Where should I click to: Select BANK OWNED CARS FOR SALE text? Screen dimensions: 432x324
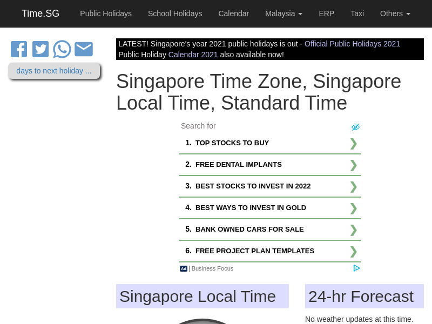pyautogui.click(x=249, y=229)
